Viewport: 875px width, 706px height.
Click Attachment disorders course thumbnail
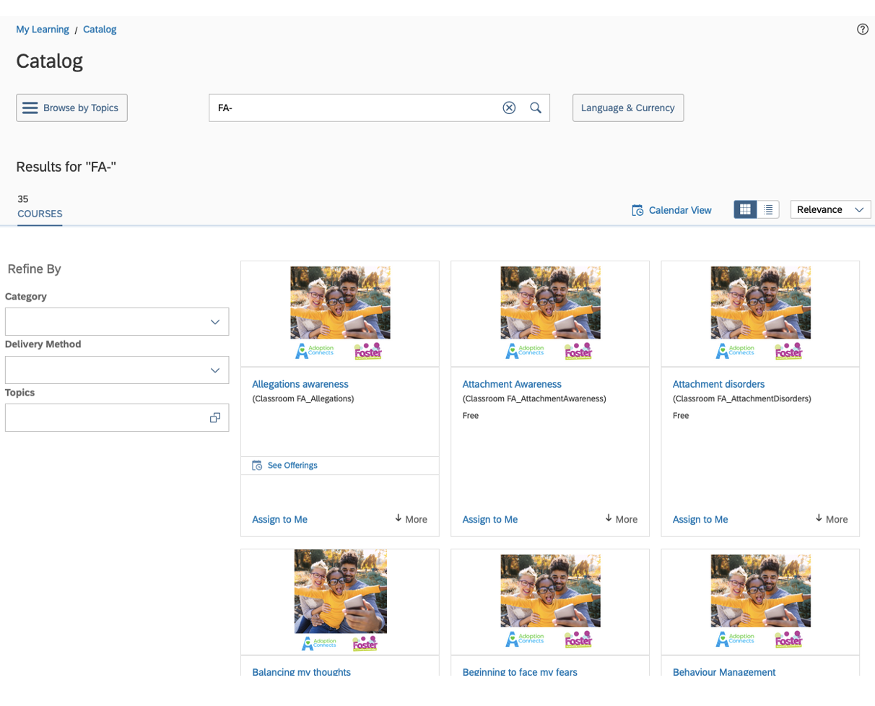point(760,314)
